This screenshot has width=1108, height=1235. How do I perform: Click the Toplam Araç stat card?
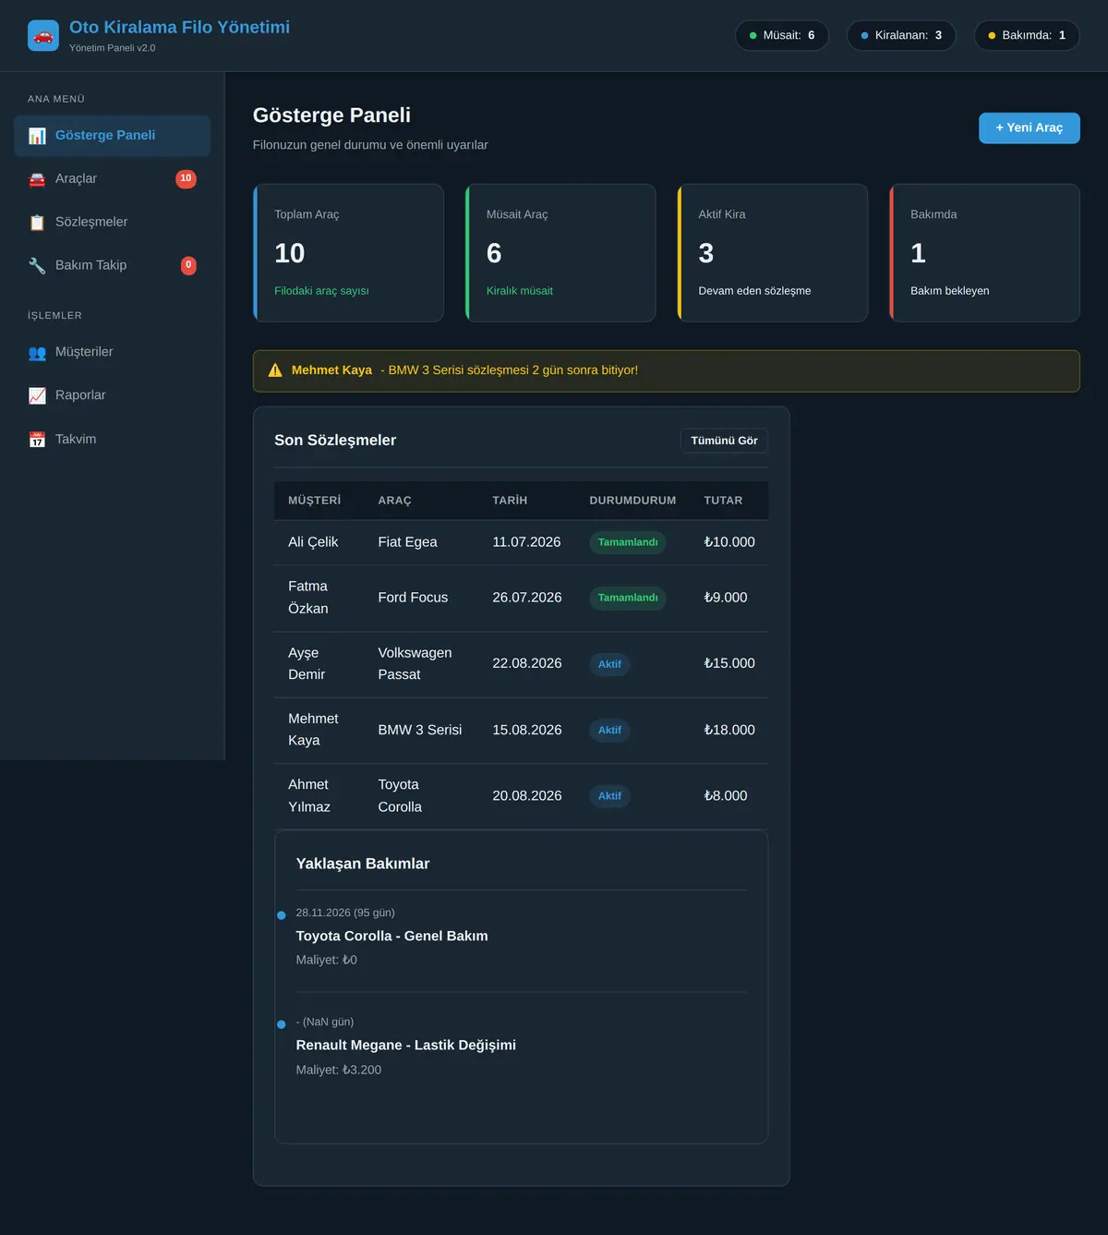tap(348, 253)
